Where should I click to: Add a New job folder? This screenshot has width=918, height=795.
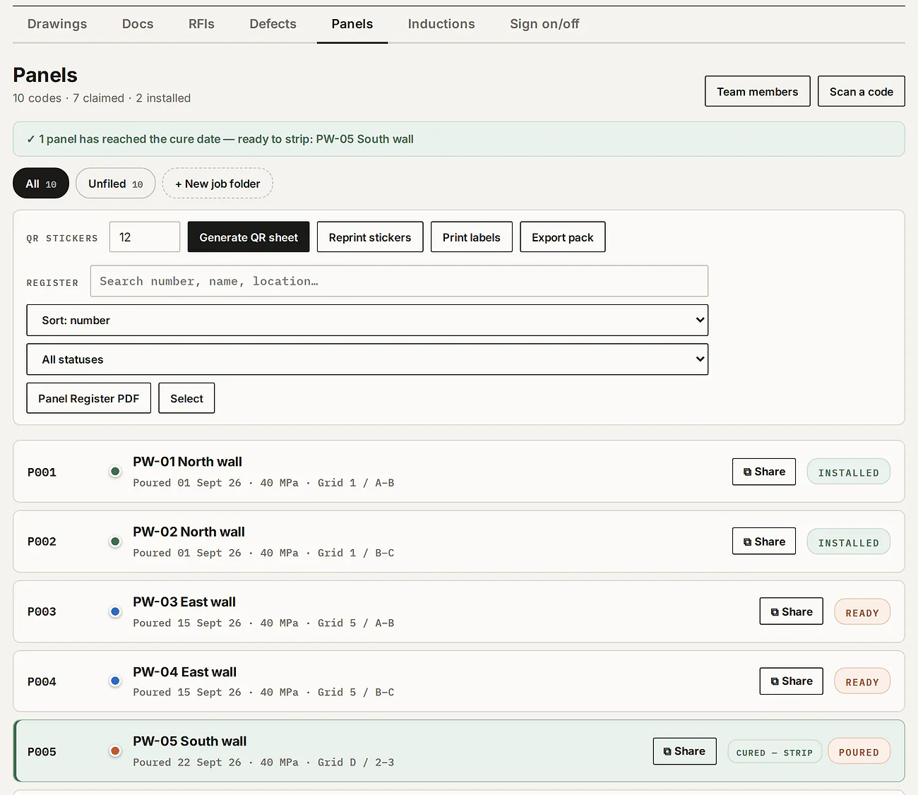point(217,184)
